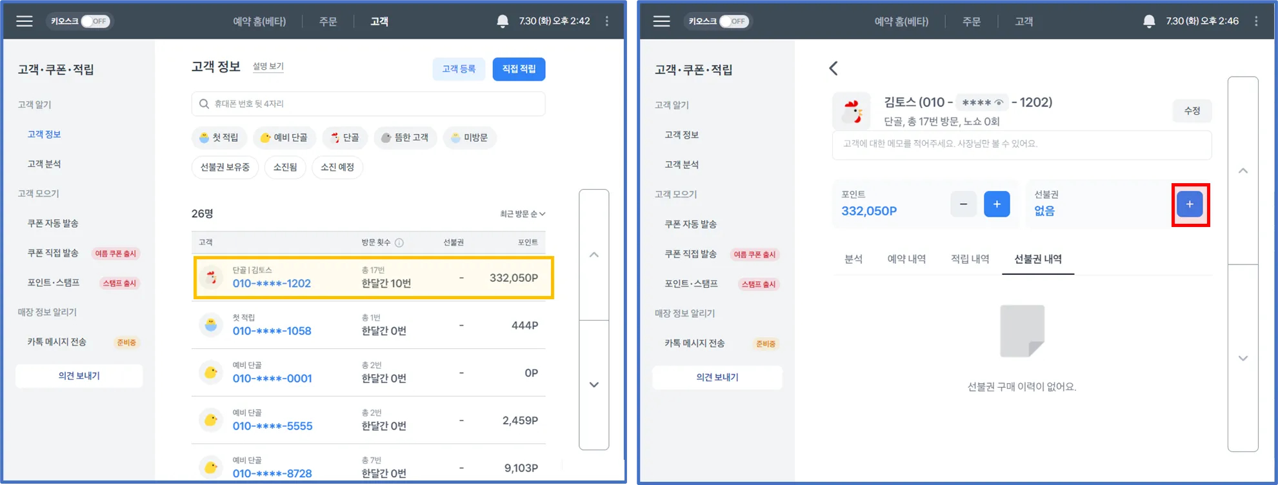Open the 최근 방문 순 sort dropdown
Screen dimensions: 1278x485
(x=523, y=214)
